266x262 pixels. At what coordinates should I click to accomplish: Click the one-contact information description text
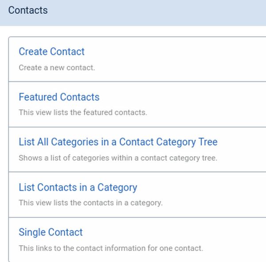[x=111, y=248]
